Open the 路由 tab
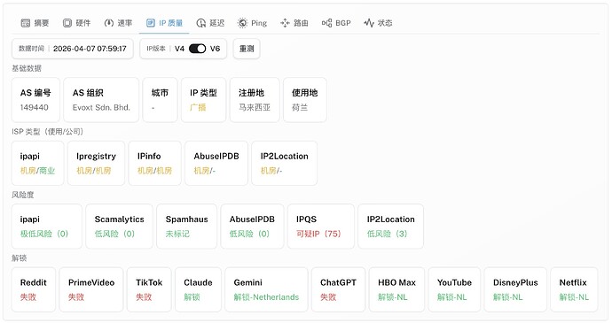The height and width of the screenshot is (323, 612). pyautogui.click(x=294, y=23)
